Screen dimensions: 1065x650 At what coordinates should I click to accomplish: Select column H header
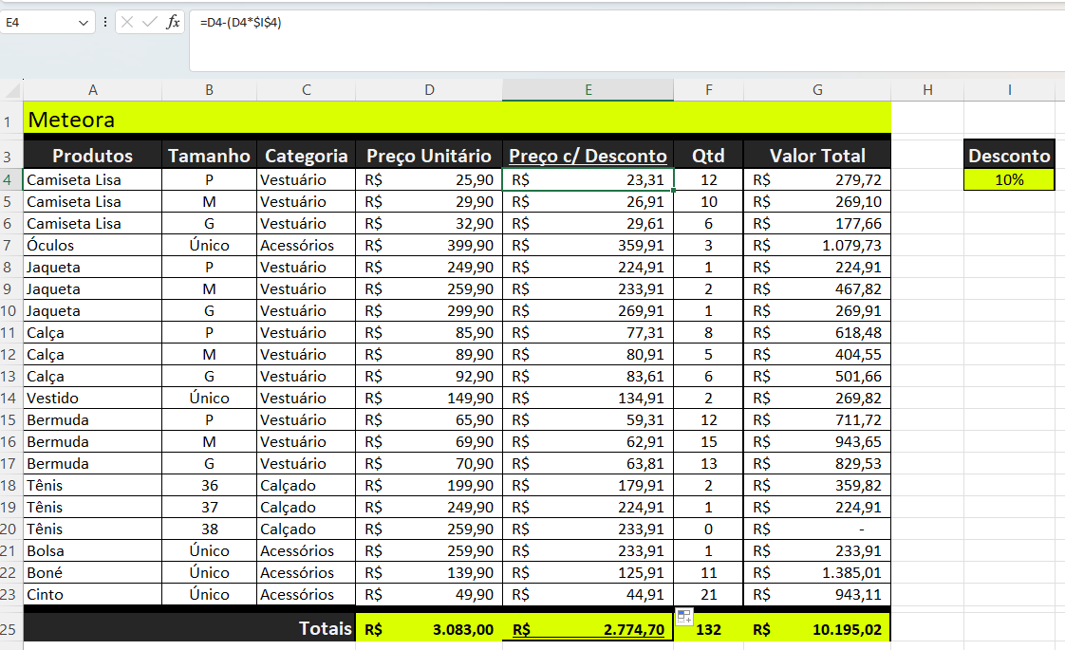(x=927, y=89)
